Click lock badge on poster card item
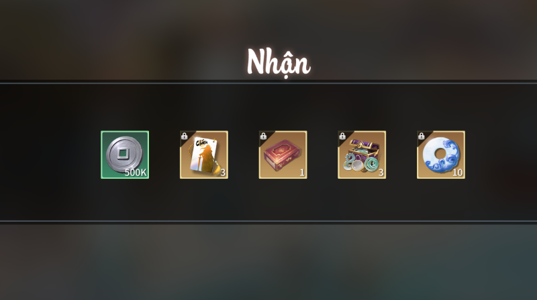Viewport: 537px width, 300px height. [x=184, y=136]
